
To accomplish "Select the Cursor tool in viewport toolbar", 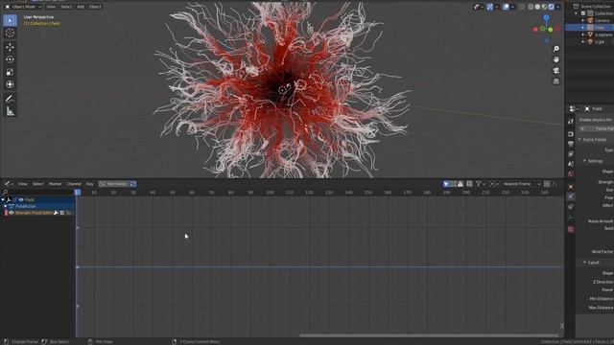I will [11, 33].
